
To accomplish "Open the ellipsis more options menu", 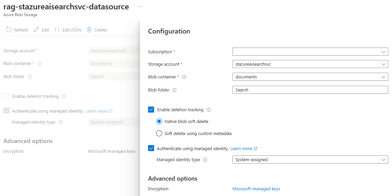I will [140, 7].
